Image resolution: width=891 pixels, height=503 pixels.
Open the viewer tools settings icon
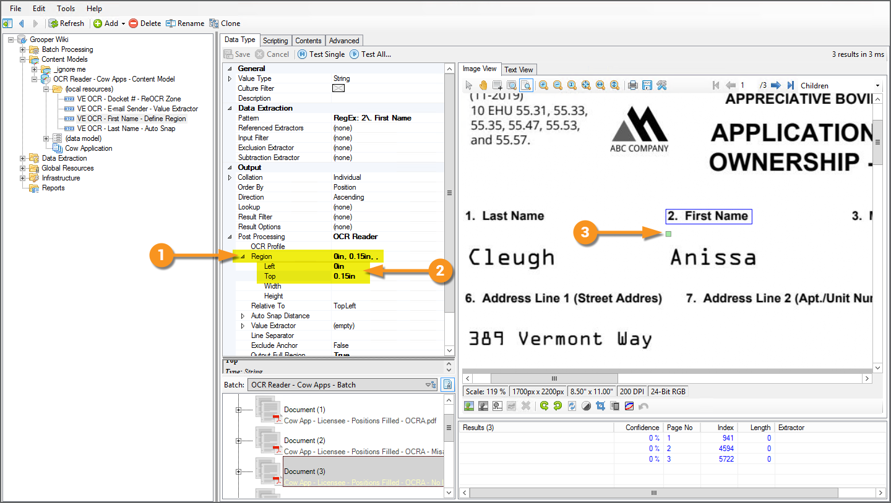coord(661,85)
